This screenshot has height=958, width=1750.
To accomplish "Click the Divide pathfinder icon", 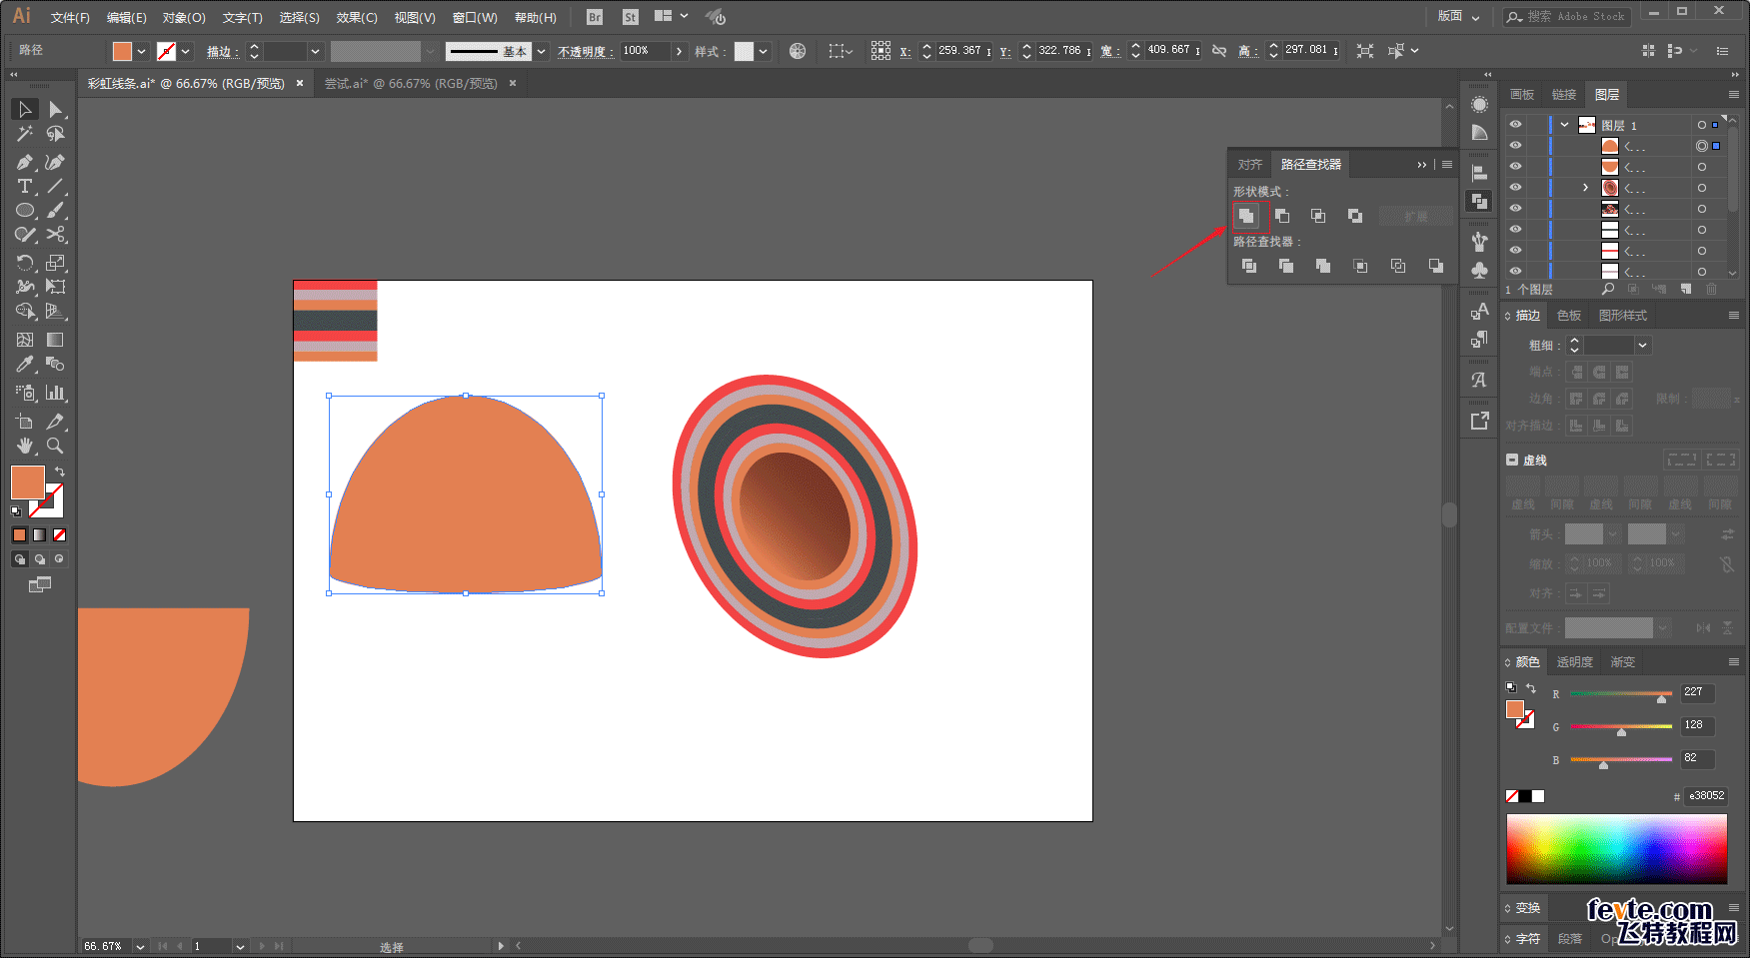I will (x=1248, y=266).
